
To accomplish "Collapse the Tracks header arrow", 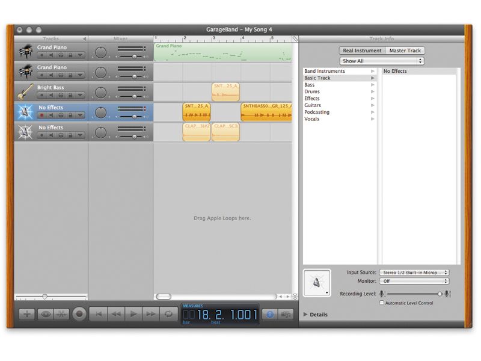I will pyautogui.click(x=84, y=39).
